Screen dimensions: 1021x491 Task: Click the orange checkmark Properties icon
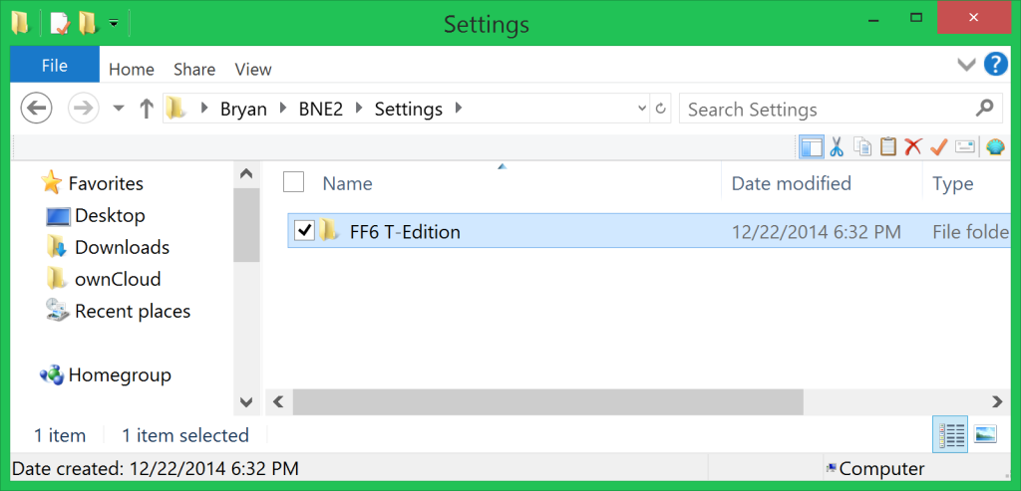click(x=937, y=147)
